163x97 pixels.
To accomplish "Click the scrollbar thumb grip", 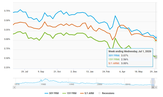I will [153, 87].
